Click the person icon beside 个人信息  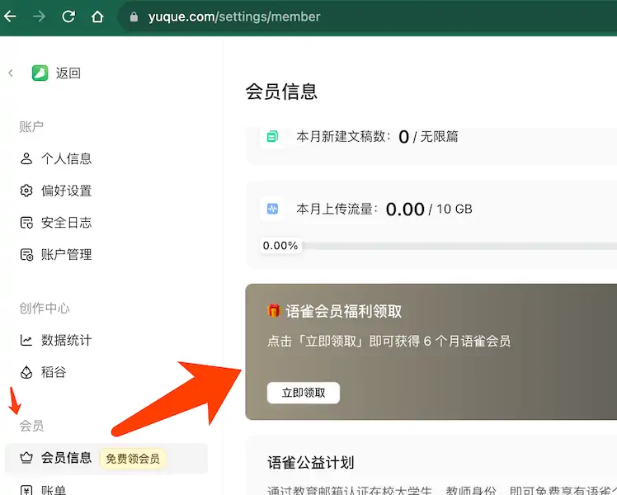point(26,158)
